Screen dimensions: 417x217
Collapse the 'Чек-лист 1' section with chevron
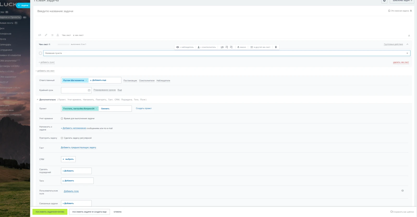[407, 44]
